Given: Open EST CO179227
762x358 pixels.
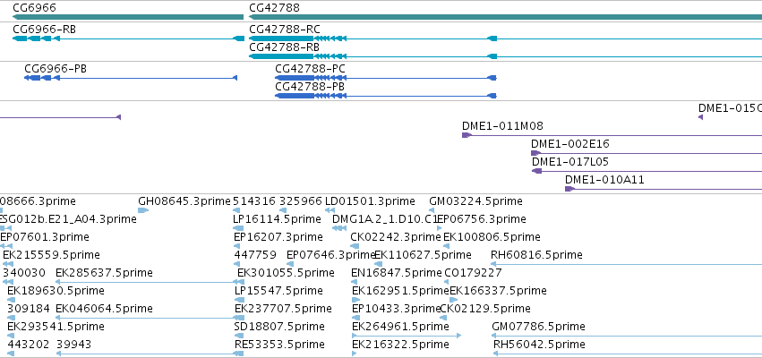Looking at the screenshot, I should coord(473,274).
